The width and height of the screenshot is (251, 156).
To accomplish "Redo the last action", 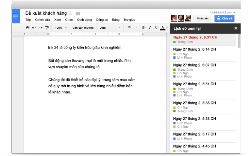I will tap(41, 28).
